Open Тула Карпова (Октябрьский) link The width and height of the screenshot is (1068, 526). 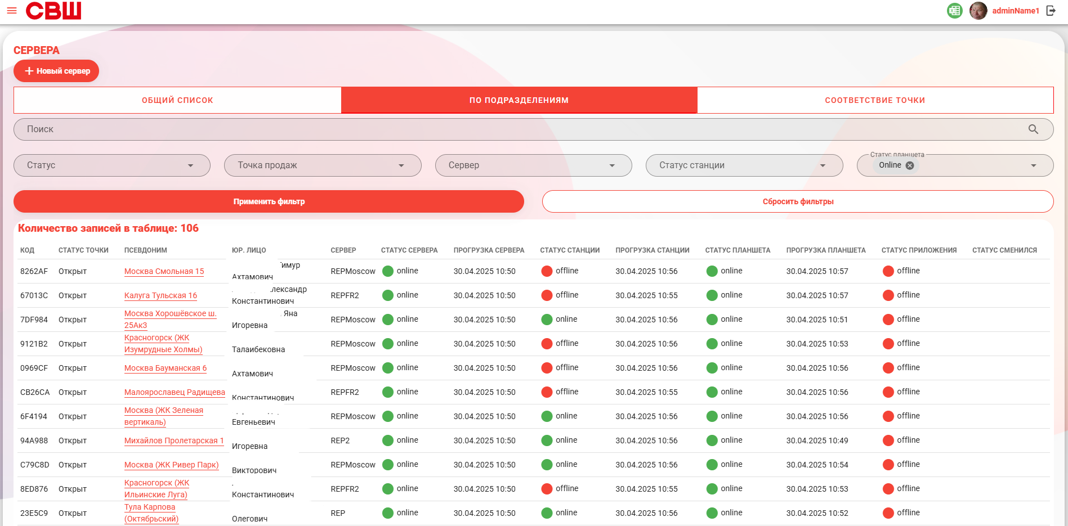[151, 513]
